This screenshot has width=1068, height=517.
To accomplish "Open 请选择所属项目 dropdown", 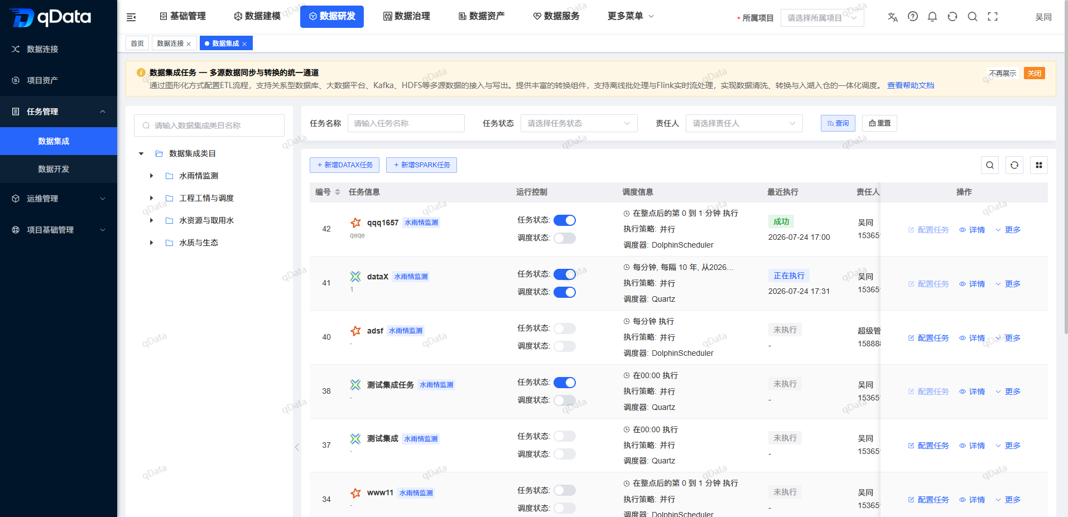I will click(x=822, y=18).
